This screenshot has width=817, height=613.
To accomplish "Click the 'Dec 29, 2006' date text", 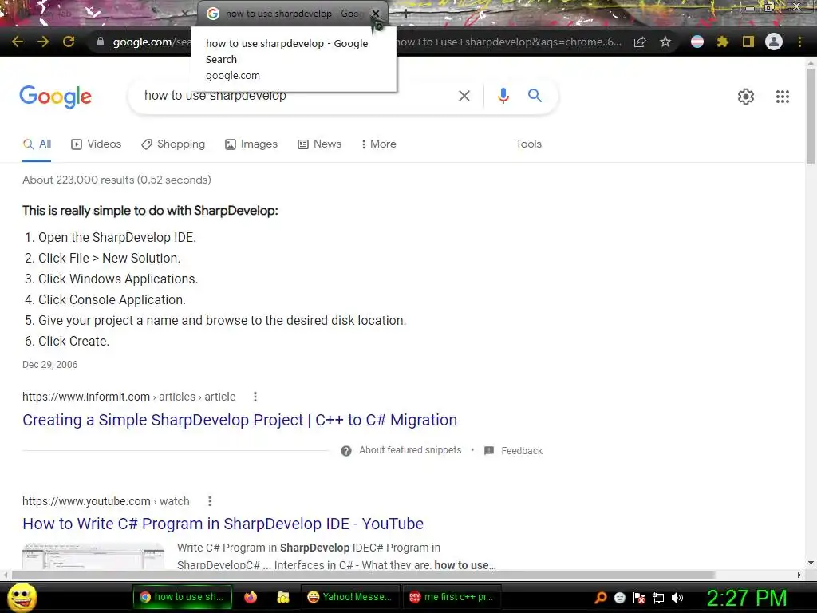I will pos(50,364).
